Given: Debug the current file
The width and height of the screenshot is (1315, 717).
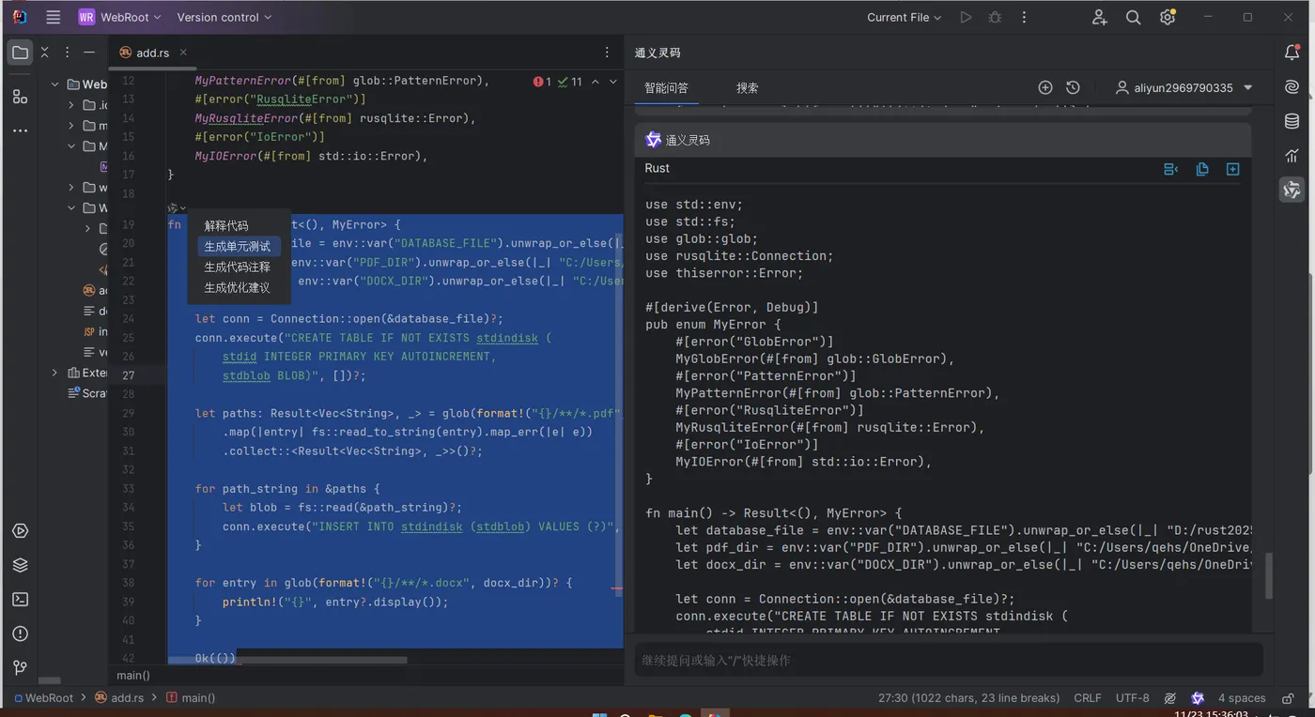Looking at the screenshot, I should tap(995, 17).
